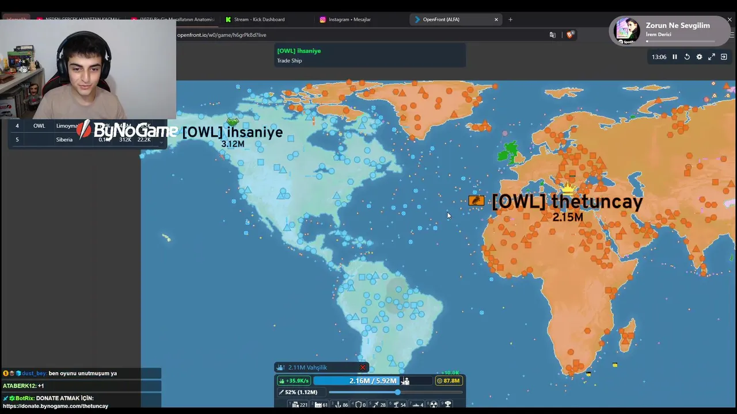The image size is (737, 414).
Task: Click the troop growth rate +35.9K/s
Action: (294, 381)
